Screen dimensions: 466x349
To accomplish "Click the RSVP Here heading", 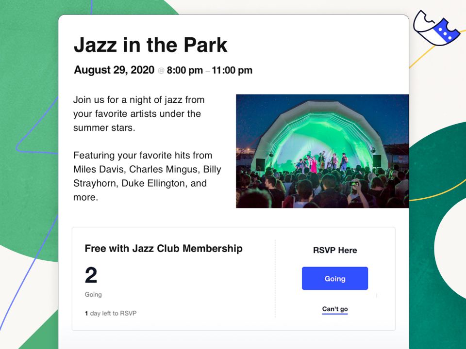I will point(335,250).
